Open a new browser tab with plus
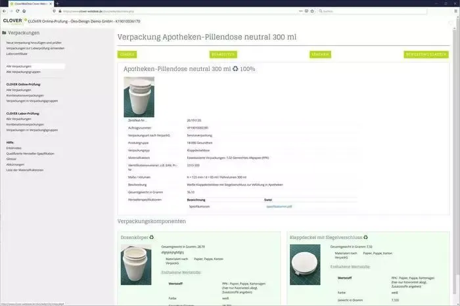This screenshot has height=306, width=460. 58,3
